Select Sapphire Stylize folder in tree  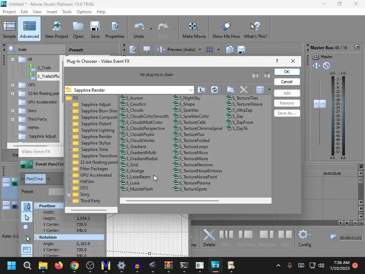(x=92, y=143)
